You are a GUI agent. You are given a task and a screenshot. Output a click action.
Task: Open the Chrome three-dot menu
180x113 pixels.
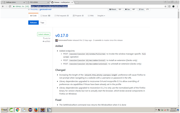coord(177,7)
